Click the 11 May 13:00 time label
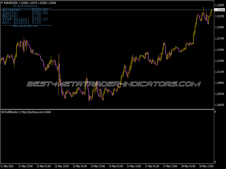 (x=25, y=166)
